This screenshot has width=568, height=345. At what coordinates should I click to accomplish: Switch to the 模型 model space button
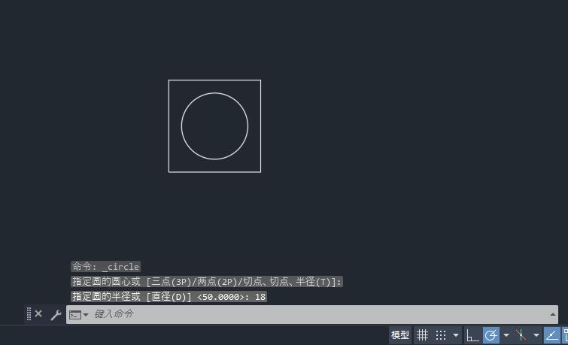click(x=400, y=335)
